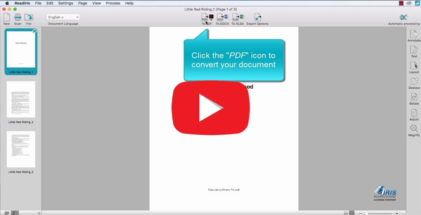Delete page Little Red Riding_1 via its X badge

click(34, 31)
